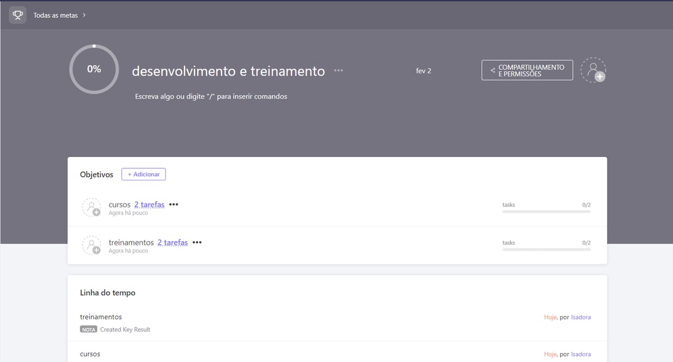This screenshot has height=362, width=673.
Task: Click the add-owner avatar icon near the title
Action: click(593, 69)
